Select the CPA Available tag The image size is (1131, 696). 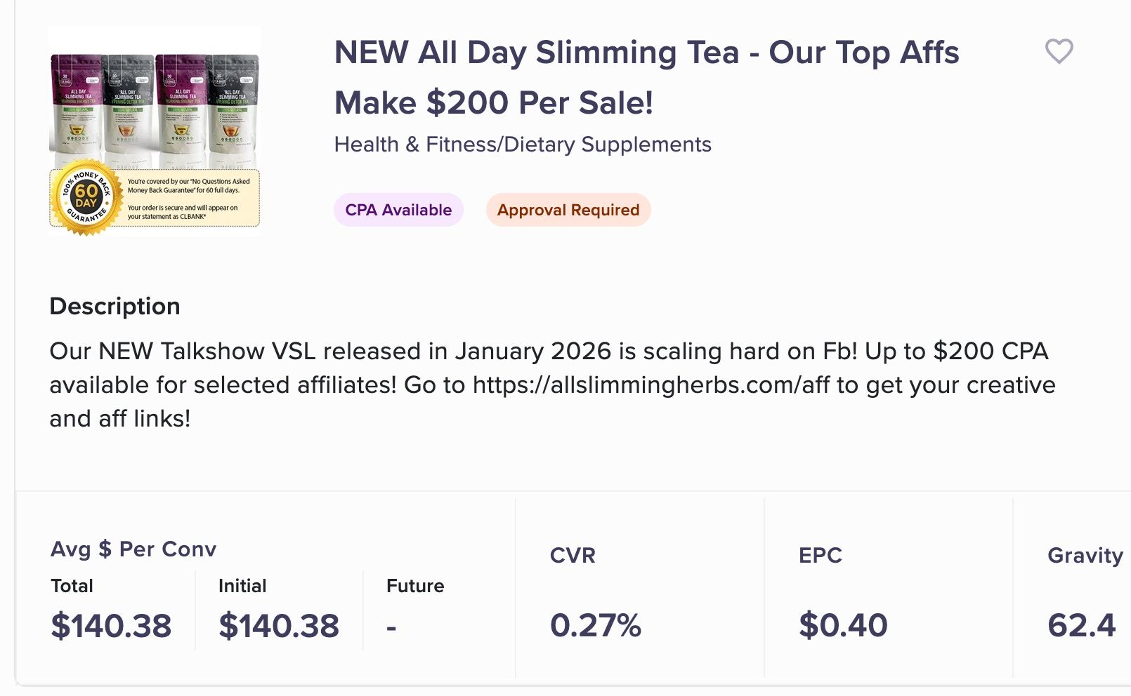(398, 210)
